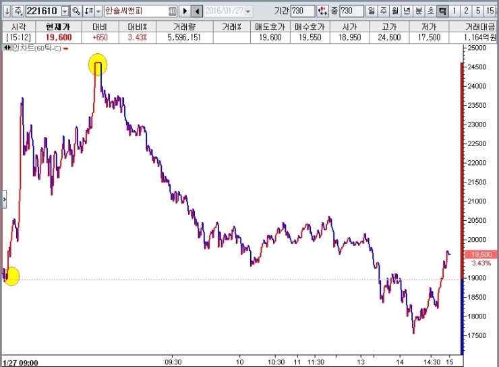Image resolution: width=499 pixels, height=367 pixels.
Task: Click the low price value 17,500
Action: (x=429, y=38)
